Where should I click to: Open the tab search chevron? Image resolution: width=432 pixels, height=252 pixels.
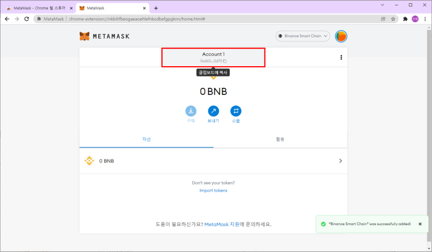(x=382, y=5)
